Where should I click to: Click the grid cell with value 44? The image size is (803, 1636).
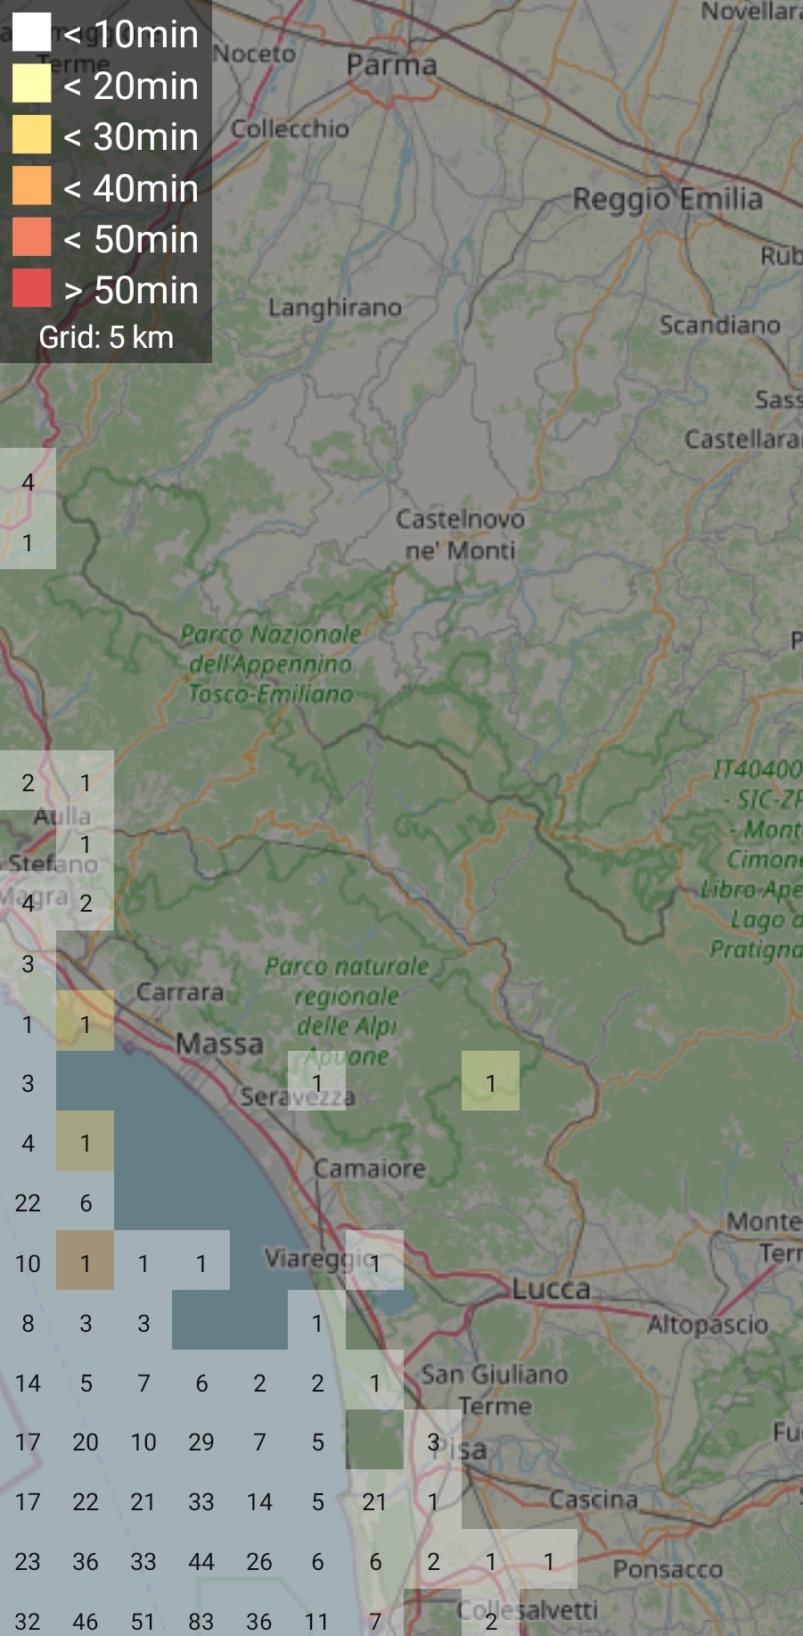(201, 1561)
